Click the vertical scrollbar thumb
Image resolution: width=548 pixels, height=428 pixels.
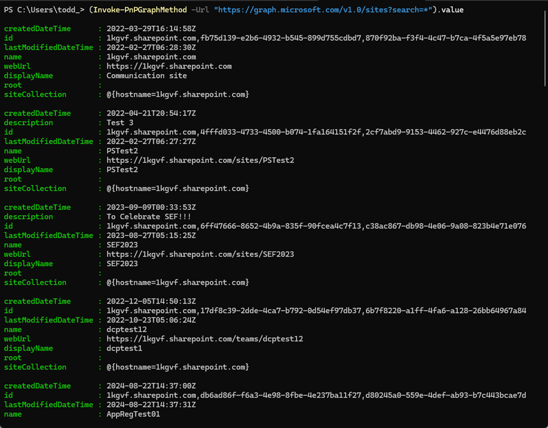pos(545,48)
